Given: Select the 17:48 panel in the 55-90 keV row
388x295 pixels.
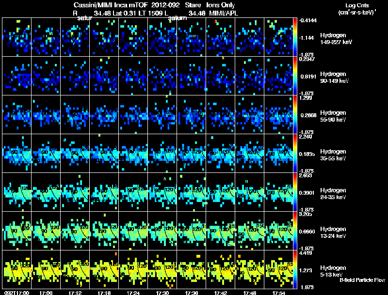Looking at the screenshot, I should (249, 114).
